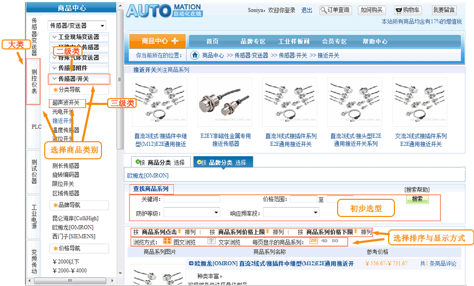Click 搜索帮助 link

[x=417, y=189]
